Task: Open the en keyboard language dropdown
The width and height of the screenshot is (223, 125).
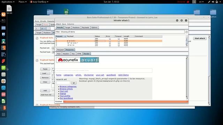Action: (x=201, y=2)
